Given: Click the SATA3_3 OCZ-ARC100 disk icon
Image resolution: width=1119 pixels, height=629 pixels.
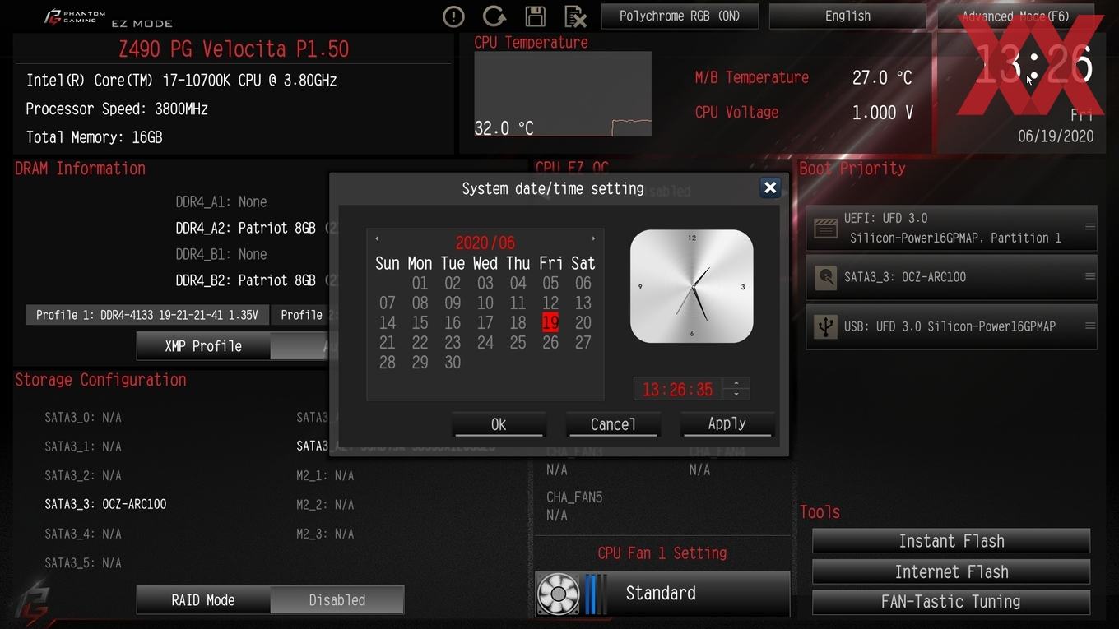Looking at the screenshot, I should click(825, 277).
